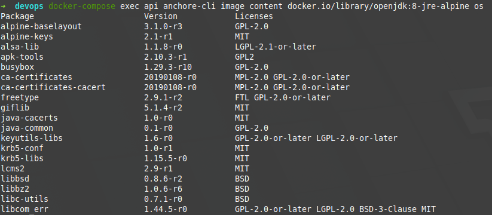Click the apk-tools GPL2 license text

(x=244, y=57)
